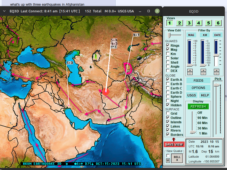The width and height of the screenshot is (227, 170).
Task: Switch to view 5
Action: click(208, 23)
